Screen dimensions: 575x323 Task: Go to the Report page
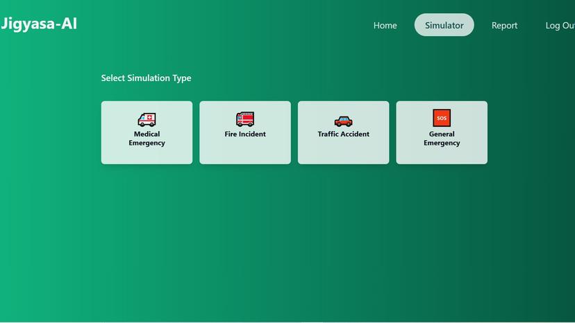pos(504,26)
